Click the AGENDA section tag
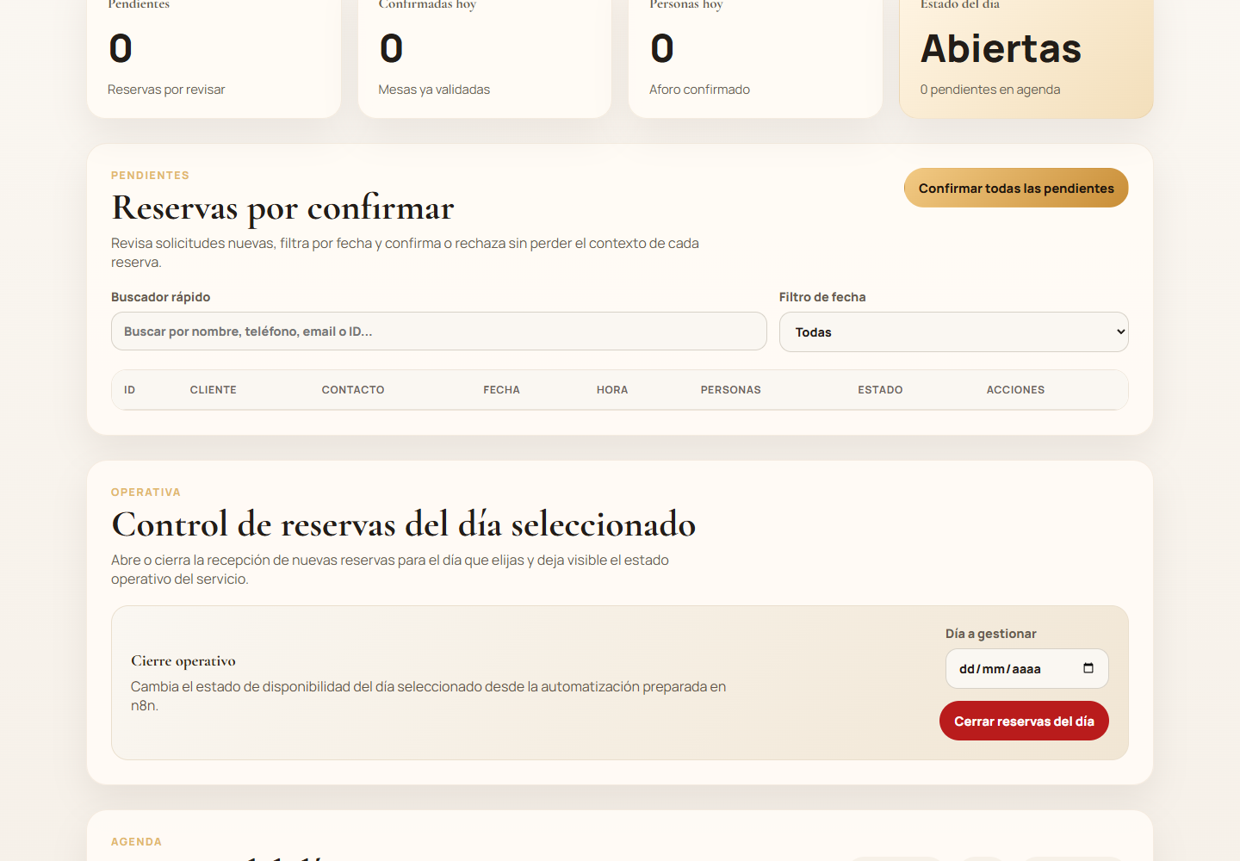 tap(136, 842)
